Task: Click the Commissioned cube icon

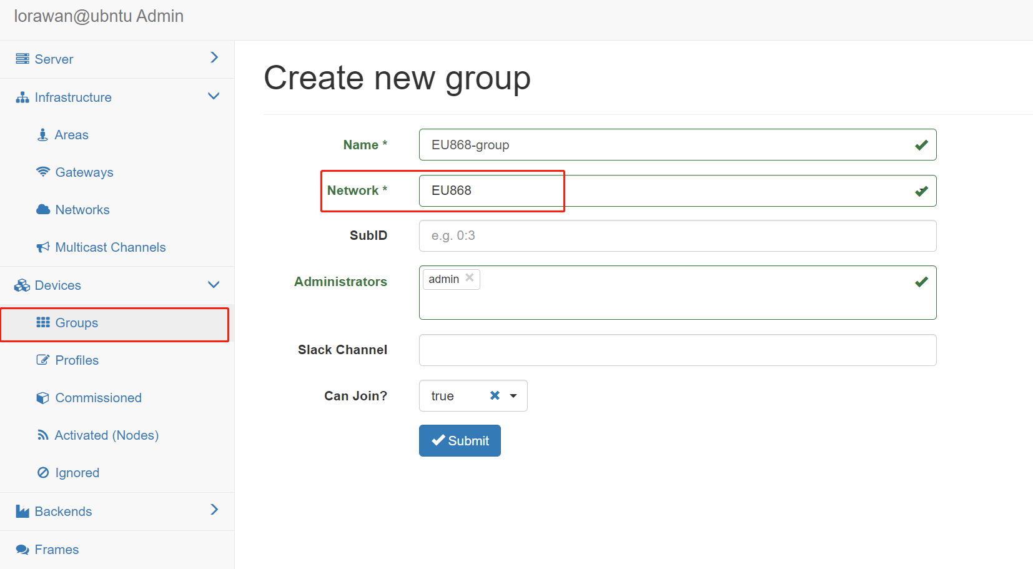Action: pos(43,398)
